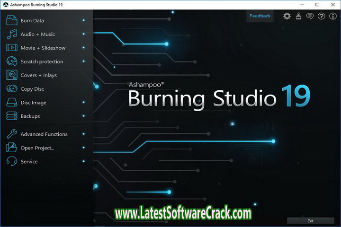Viewport: 341px width, 227px height.
Task: Click the Copy Disc double-disc icon
Action: click(12, 88)
